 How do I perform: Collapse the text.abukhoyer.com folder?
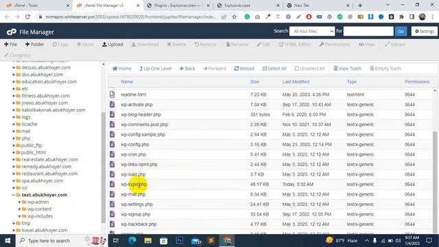point(14,195)
